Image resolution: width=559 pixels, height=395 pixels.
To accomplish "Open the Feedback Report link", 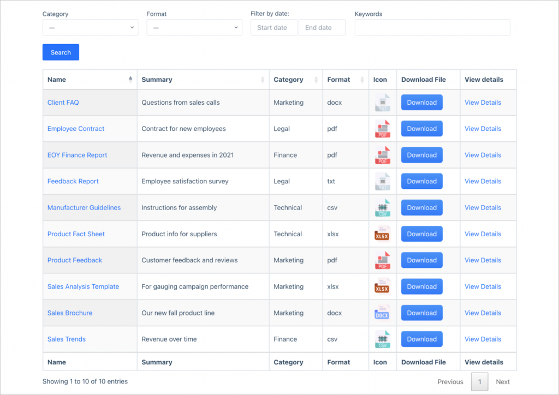I will pyautogui.click(x=73, y=181).
